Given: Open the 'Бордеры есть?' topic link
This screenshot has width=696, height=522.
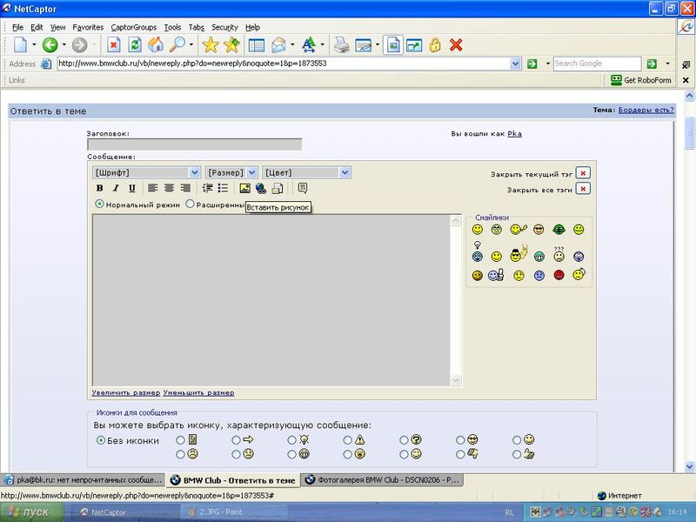Looking at the screenshot, I should coord(646,110).
